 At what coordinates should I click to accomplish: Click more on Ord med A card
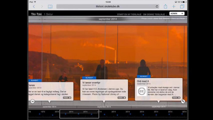[x=176, y=98]
